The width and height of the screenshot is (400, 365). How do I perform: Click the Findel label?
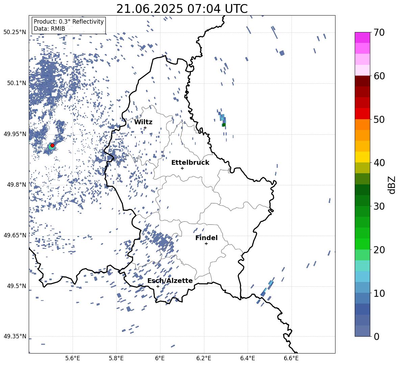tap(206, 238)
